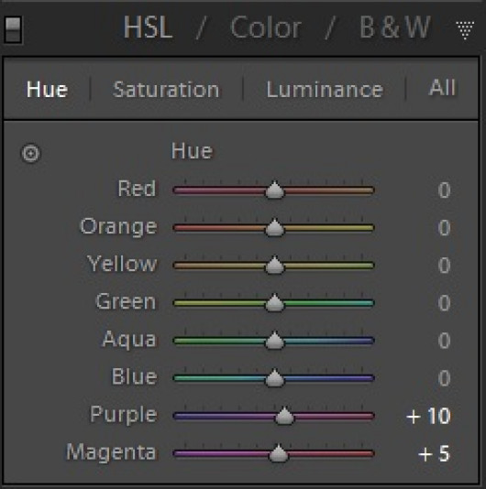486x489 pixels.
Task: Click the Magenta hue slider handle
Action: (278, 452)
